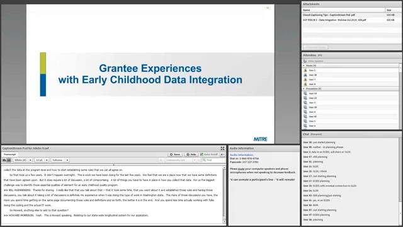Screen dimensions: 403x227
Task: Click the presenter icon next to User 40
Action: click(x=305, y=117)
